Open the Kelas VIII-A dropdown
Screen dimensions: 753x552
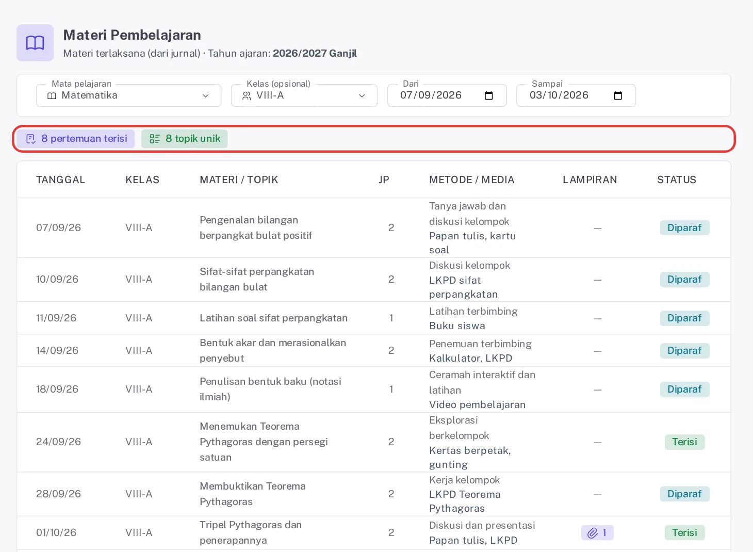pyautogui.click(x=304, y=95)
